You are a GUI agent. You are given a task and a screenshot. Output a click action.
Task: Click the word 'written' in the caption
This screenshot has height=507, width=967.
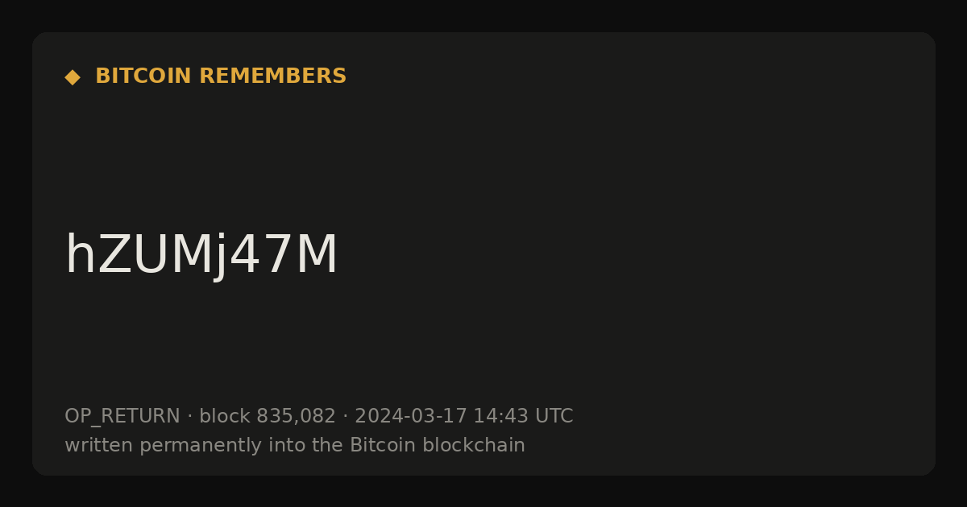99,446
